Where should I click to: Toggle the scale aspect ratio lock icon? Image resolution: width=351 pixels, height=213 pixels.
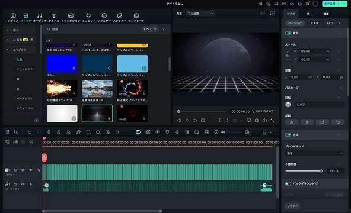[287, 56]
